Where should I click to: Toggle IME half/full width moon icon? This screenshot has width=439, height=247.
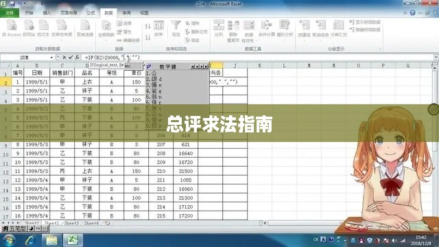(x=31, y=228)
